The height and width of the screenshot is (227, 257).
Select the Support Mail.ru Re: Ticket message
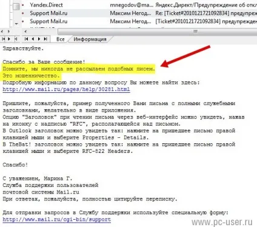coord(139,13)
